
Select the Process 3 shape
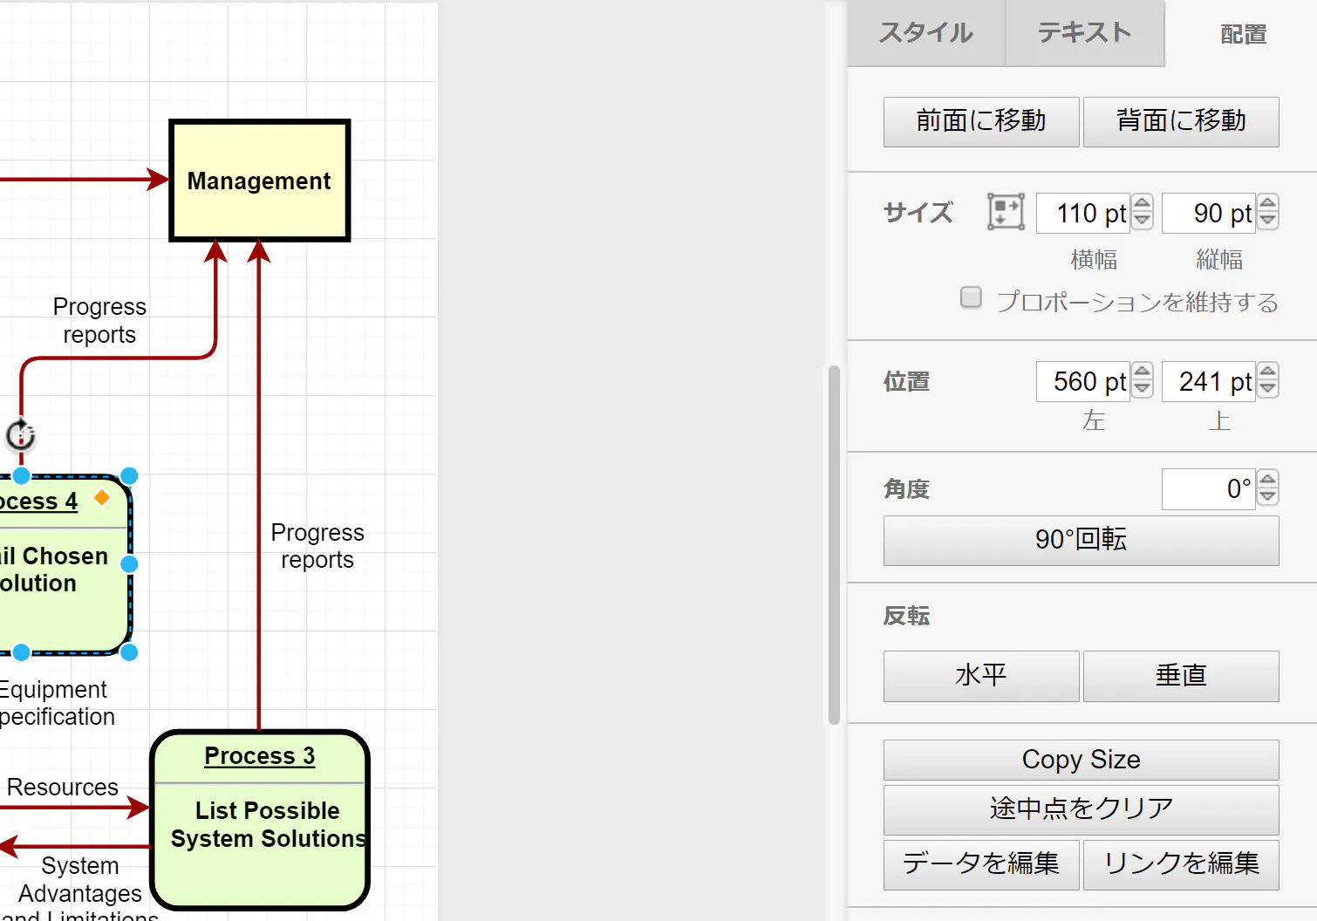pos(260,820)
